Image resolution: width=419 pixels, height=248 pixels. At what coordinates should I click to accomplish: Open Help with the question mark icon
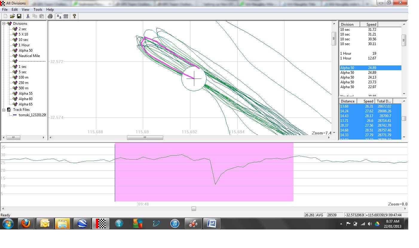click(x=74, y=16)
